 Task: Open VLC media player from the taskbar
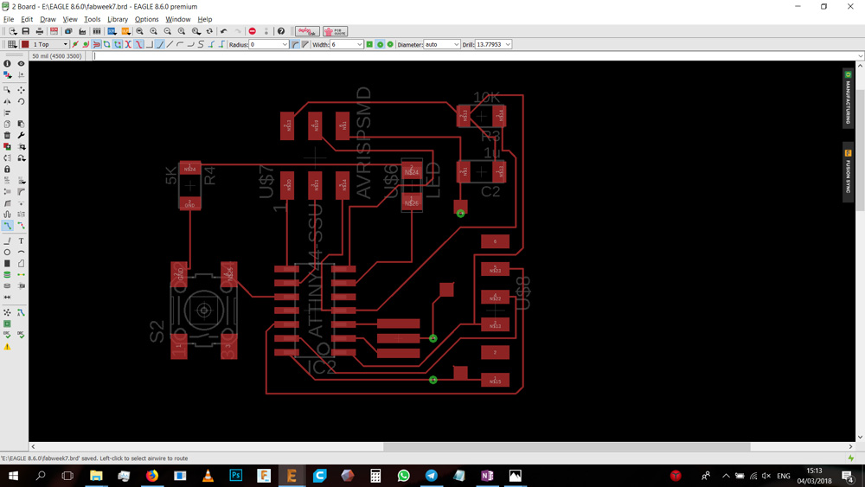pos(208,476)
